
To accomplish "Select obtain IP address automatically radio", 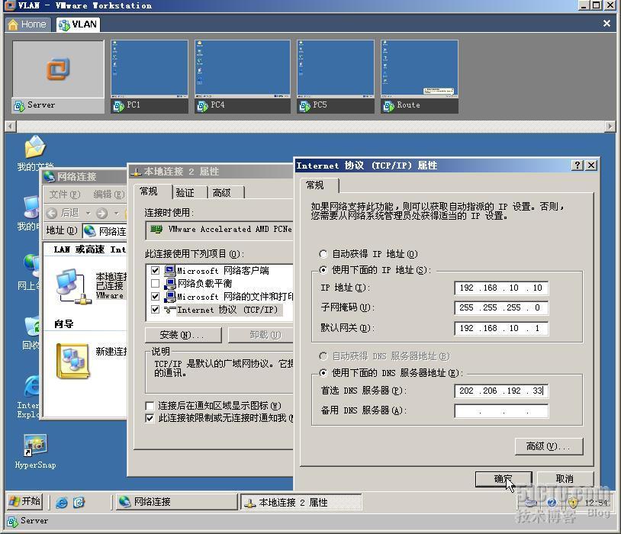I will pyautogui.click(x=323, y=254).
